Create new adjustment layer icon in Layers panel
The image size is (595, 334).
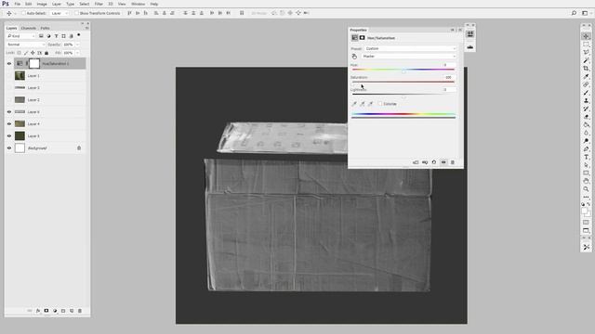(55, 311)
